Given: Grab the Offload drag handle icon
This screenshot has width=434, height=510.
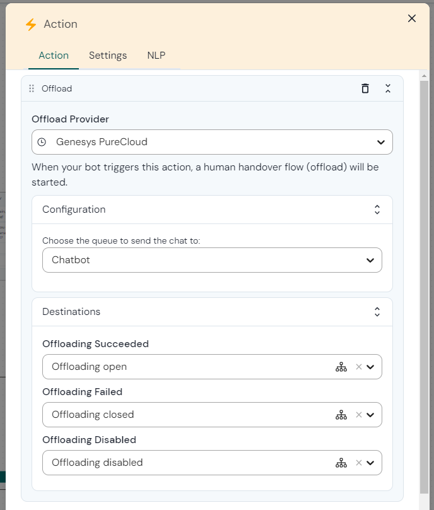Looking at the screenshot, I should [x=32, y=88].
